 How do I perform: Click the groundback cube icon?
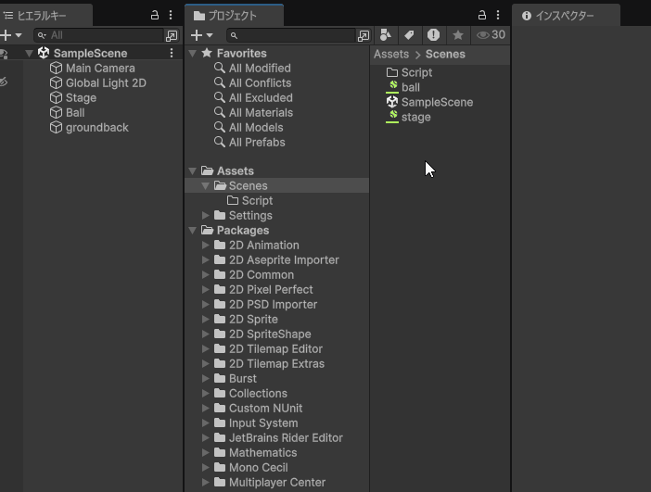[56, 127]
